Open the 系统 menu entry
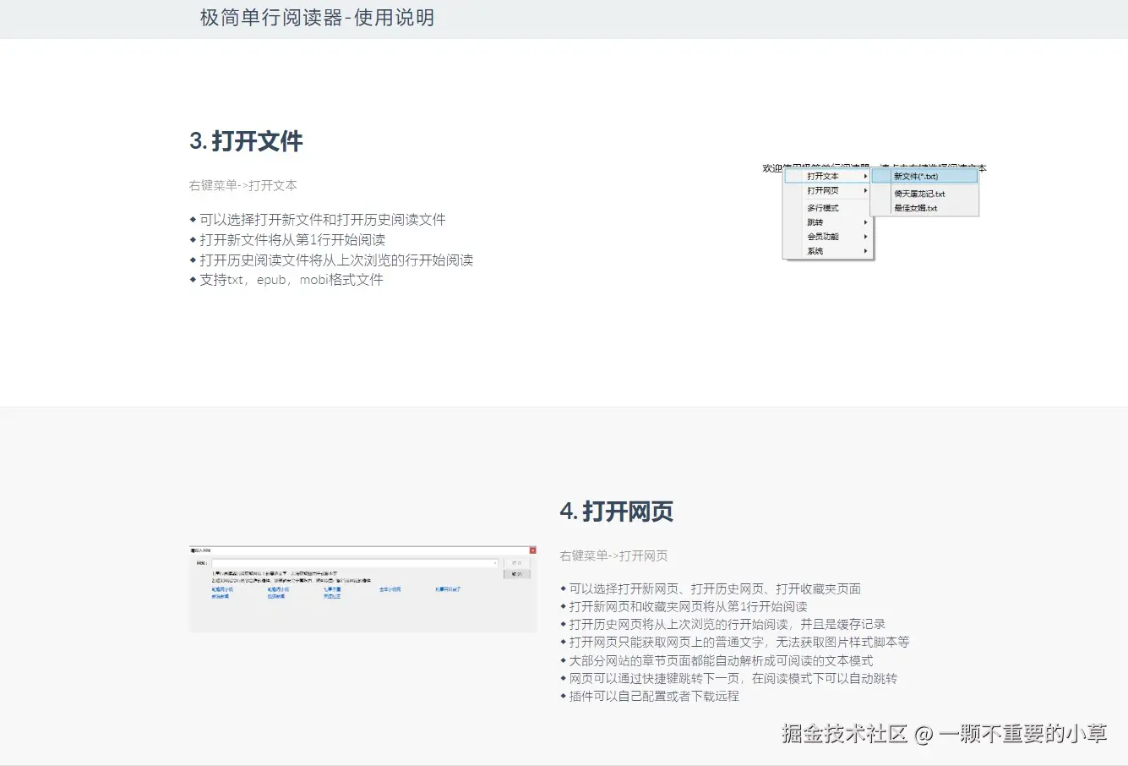Screen dimensions: 1128x766 coord(827,251)
